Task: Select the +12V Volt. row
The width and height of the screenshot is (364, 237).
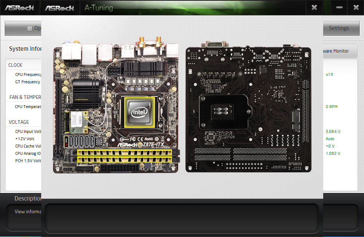Action: (x=25, y=139)
